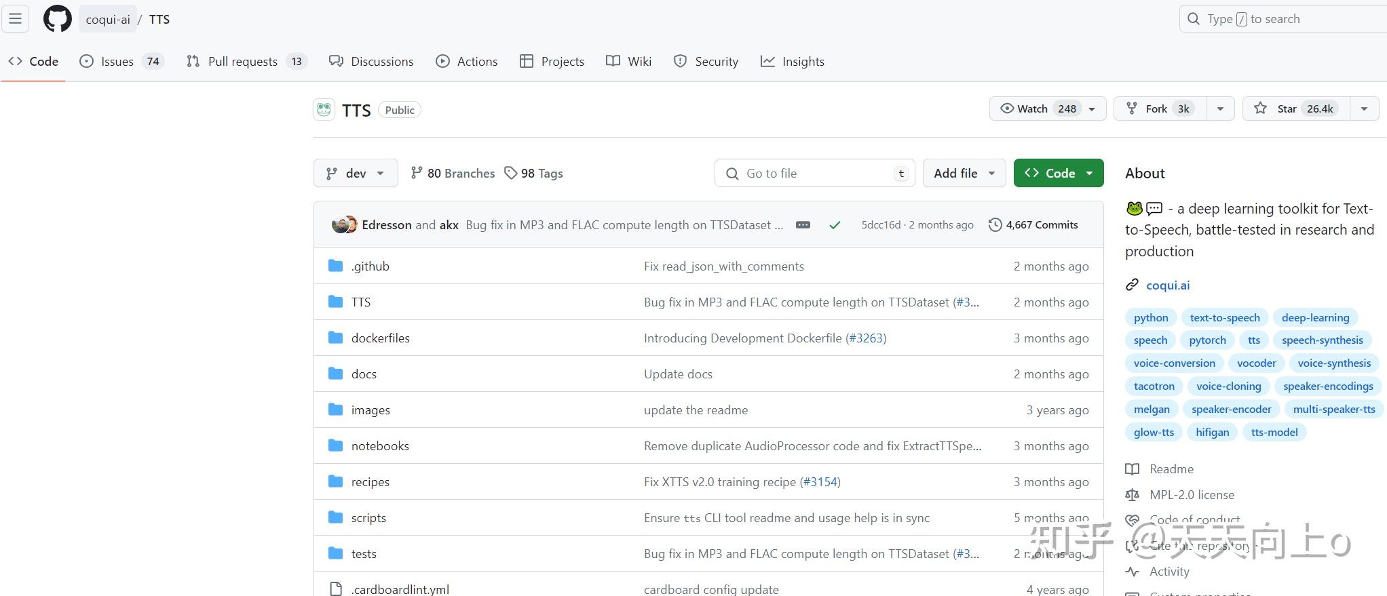This screenshot has width=1387, height=596.
Task: Expand the fork options caret
Action: point(1220,108)
